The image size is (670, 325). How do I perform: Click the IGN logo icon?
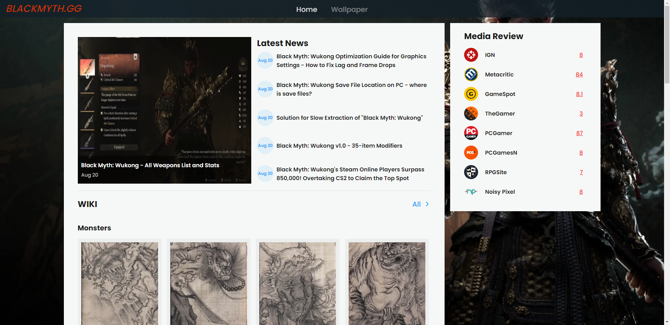click(x=471, y=55)
